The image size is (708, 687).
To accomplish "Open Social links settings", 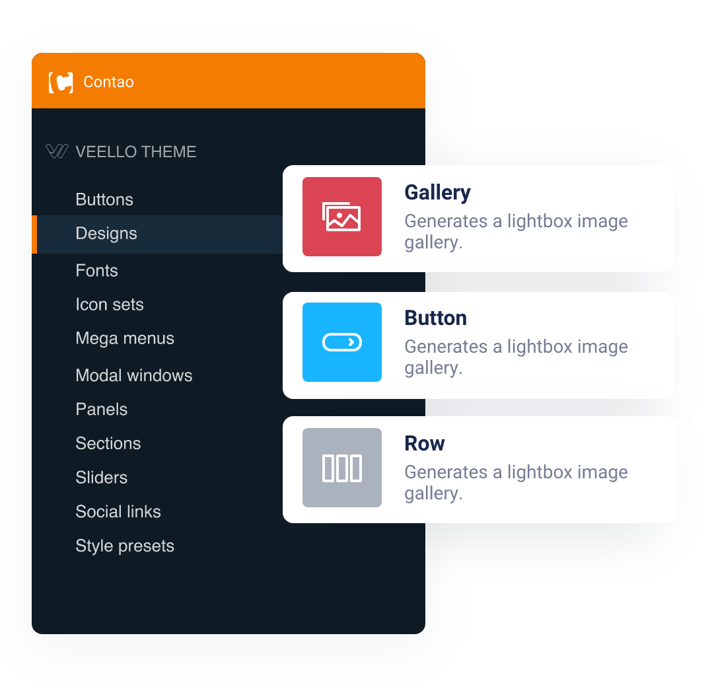I will [118, 512].
